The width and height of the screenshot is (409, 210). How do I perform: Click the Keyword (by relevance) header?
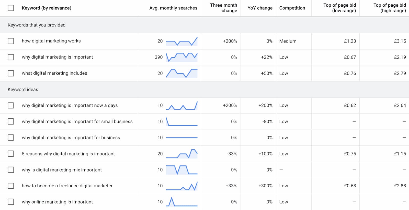tap(47, 8)
